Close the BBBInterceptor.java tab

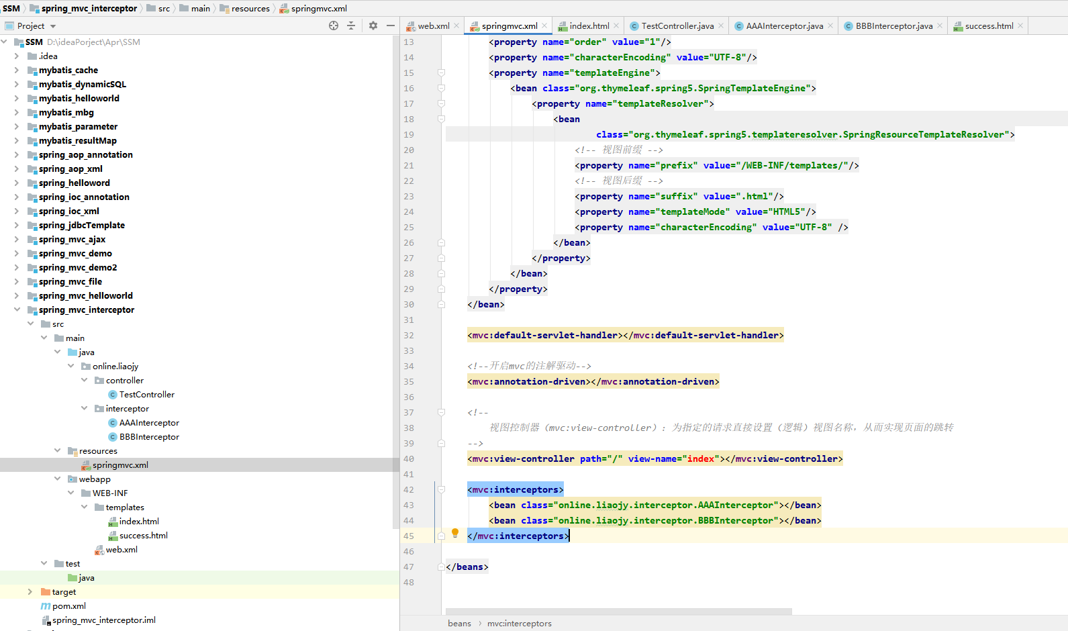point(940,26)
